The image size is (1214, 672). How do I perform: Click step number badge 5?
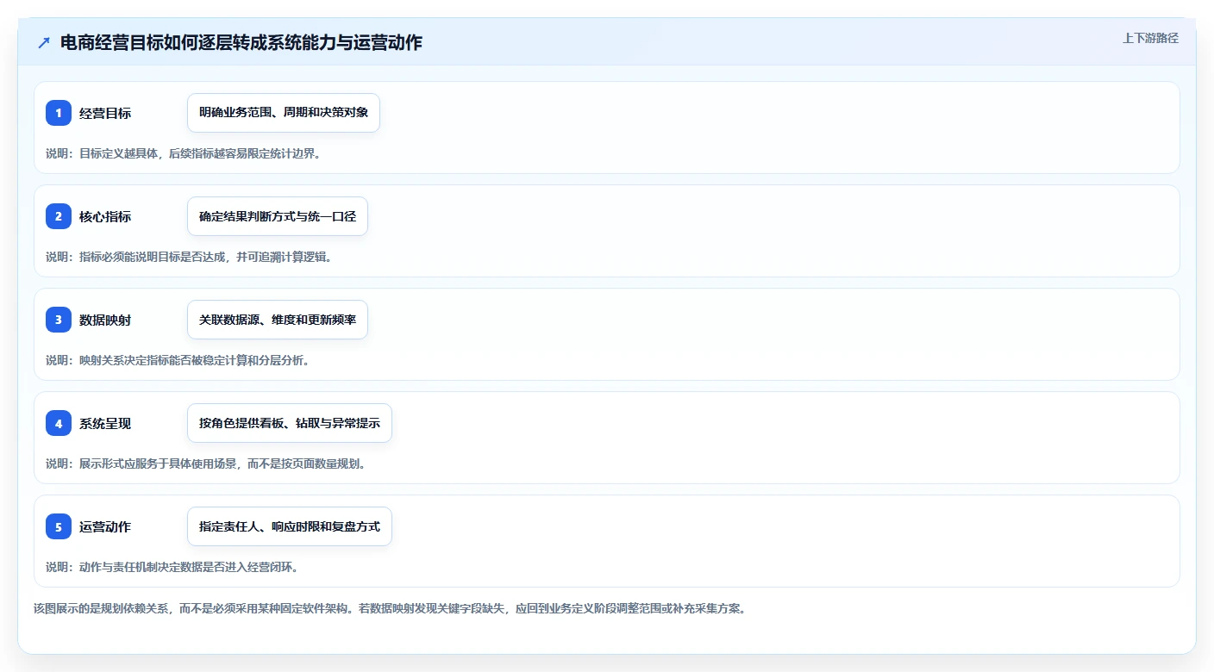(59, 526)
